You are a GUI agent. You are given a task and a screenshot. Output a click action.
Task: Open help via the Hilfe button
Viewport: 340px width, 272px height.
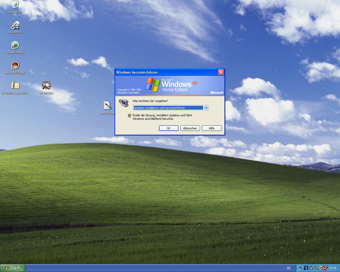(212, 128)
